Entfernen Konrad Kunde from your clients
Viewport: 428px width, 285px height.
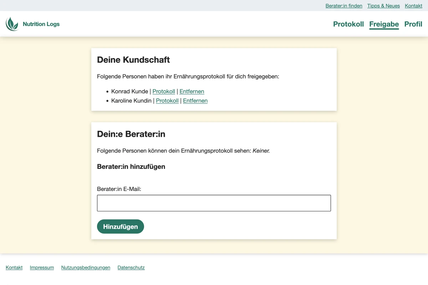[x=192, y=91]
